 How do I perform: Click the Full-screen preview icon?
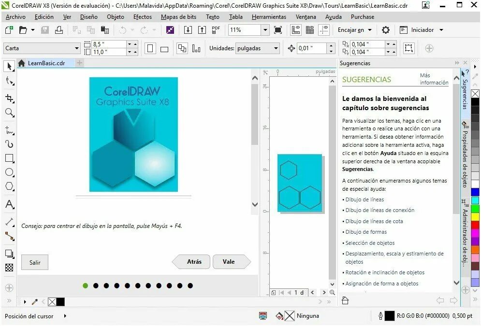click(x=278, y=30)
